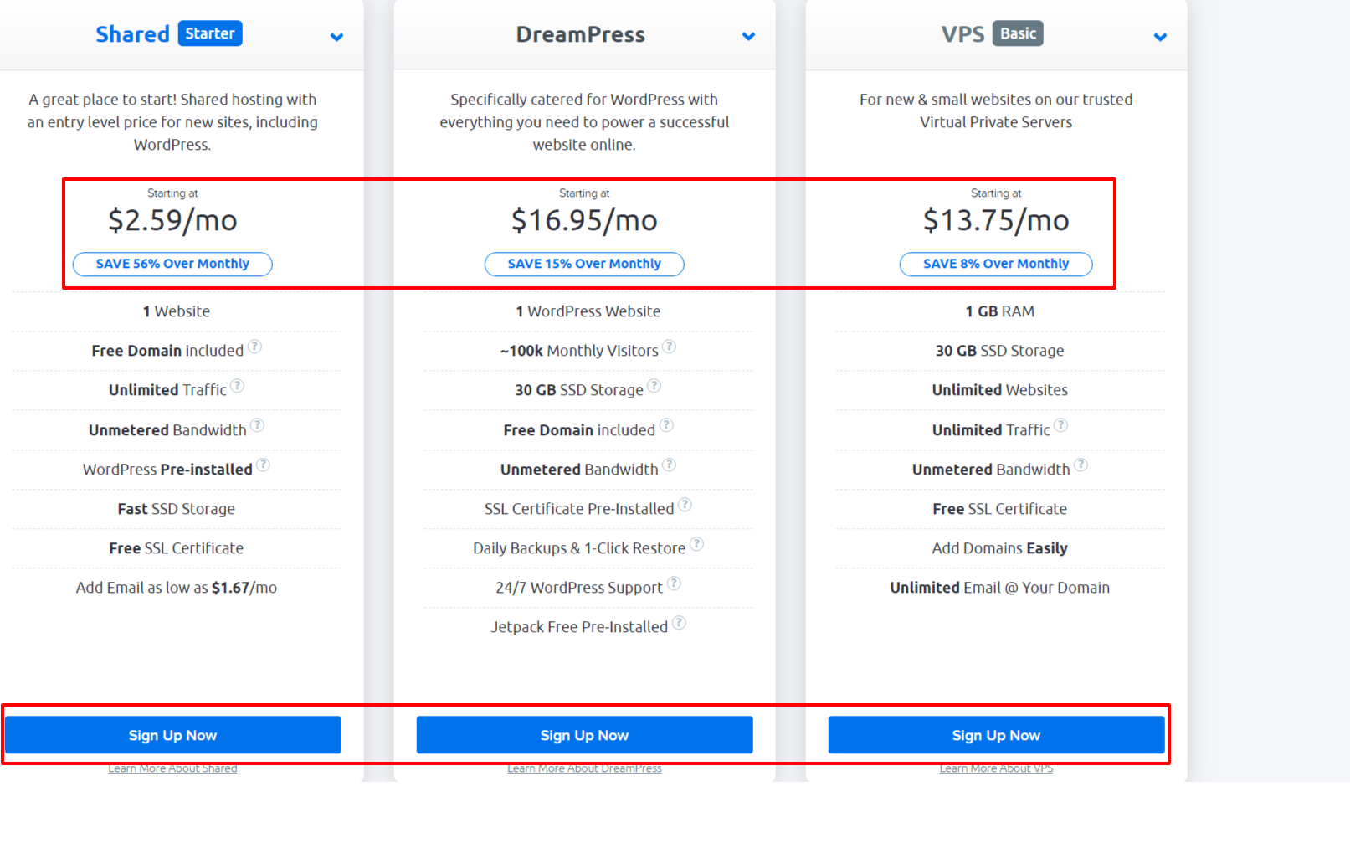This screenshot has height=843, width=1350.
Task: Click 'Unlimited Email @ Your Domain' text
Action: [1000, 588]
